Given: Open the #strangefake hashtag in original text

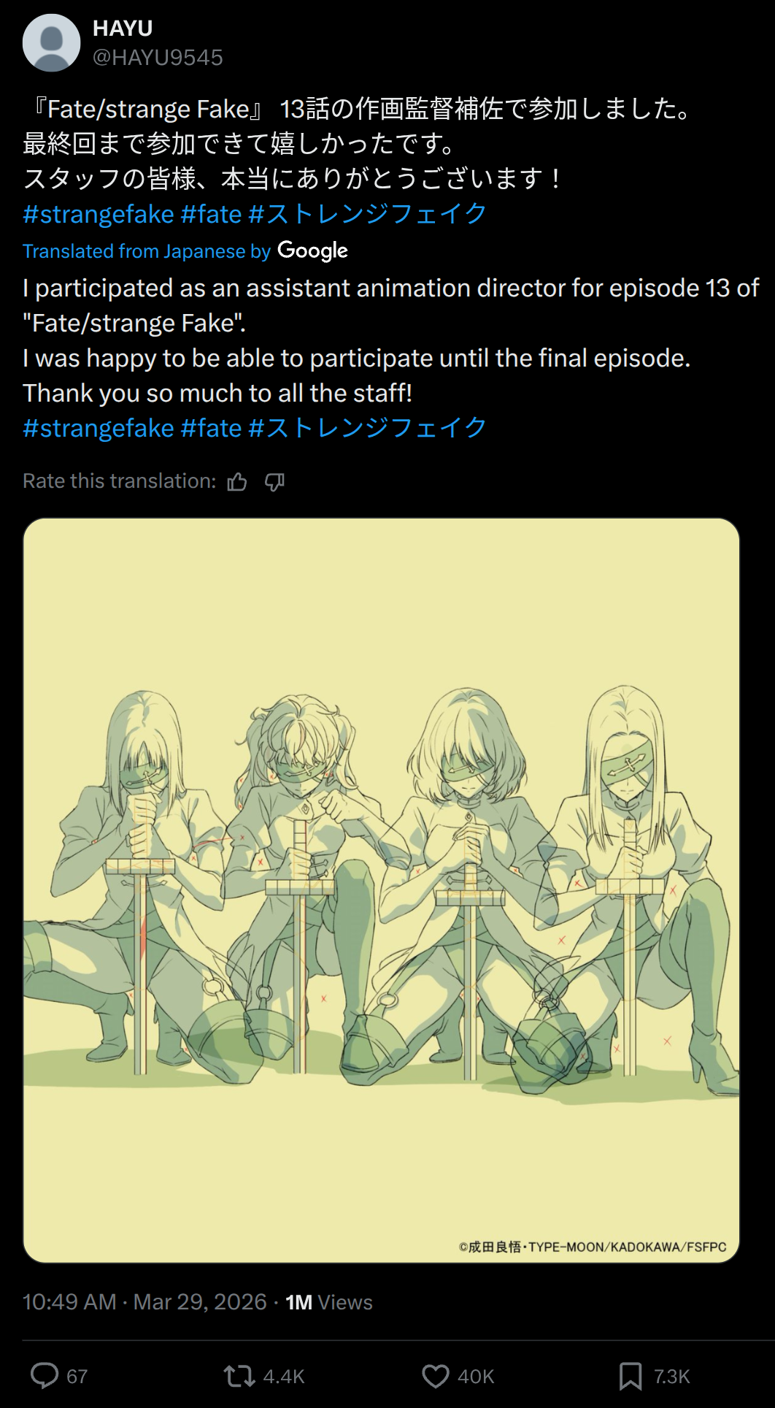Looking at the screenshot, I should (x=99, y=214).
